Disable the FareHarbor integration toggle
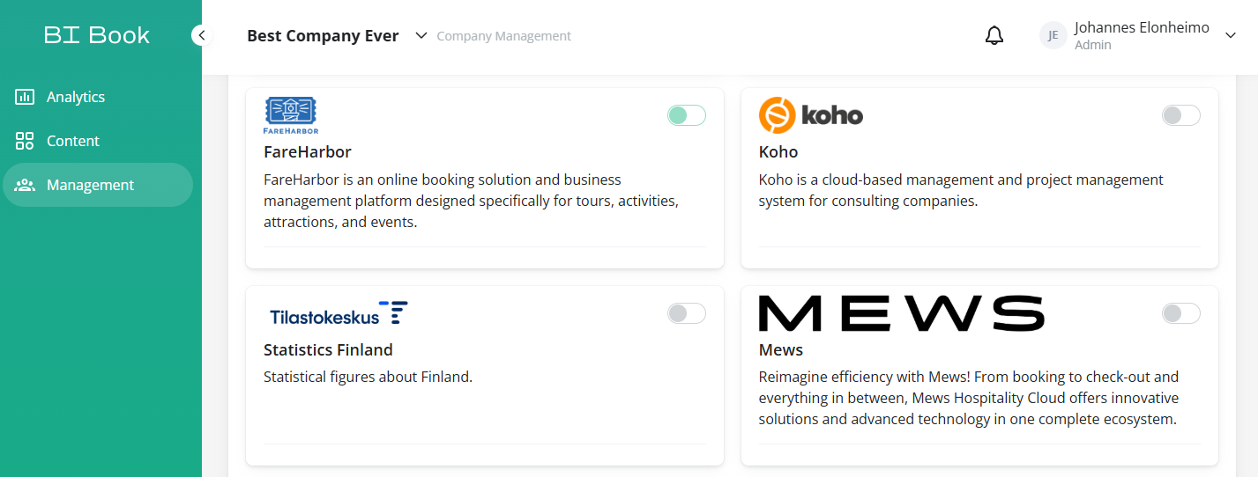This screenshot has height=477, width=1258. [x=687, y=115]
